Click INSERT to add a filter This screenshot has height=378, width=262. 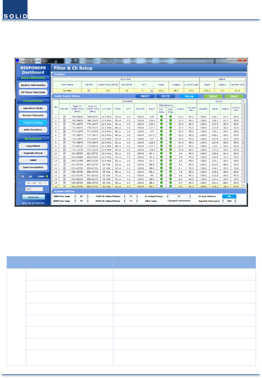point(145,96)
